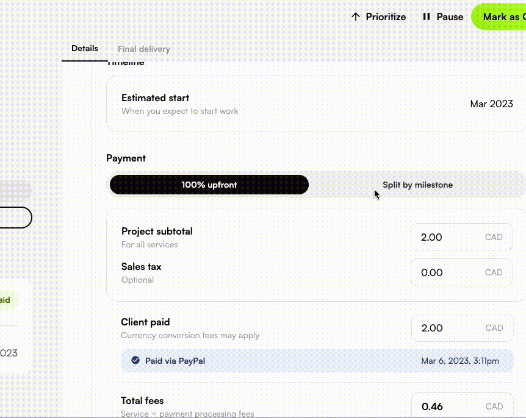
Task: Click the Prioritize up-arrow icon
Action: click(x=356, y=16)
